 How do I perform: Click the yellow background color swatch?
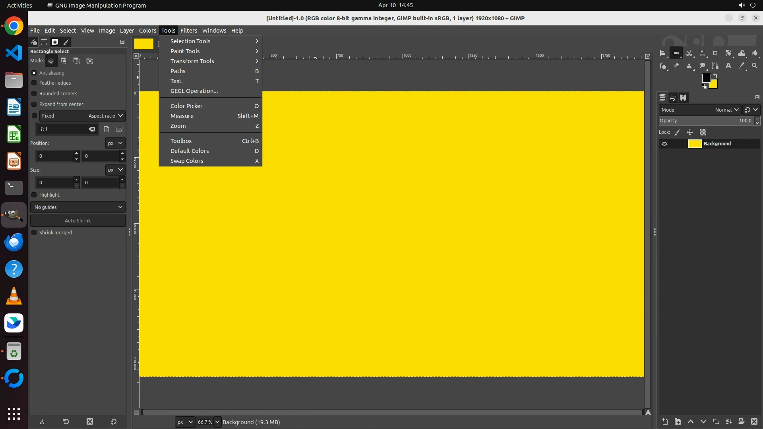pos(714,85)
